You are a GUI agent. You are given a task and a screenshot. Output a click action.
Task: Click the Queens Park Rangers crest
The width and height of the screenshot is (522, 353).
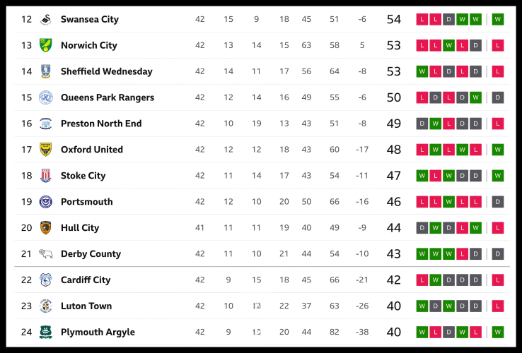tap(46, 97)
